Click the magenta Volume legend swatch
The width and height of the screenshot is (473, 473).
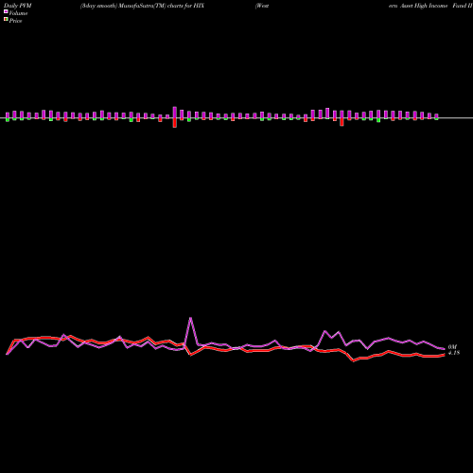6,11
